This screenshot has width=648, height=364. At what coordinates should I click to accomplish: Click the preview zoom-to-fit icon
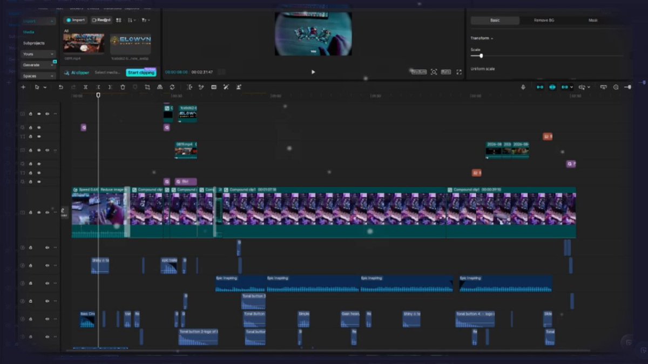(434, 72)
